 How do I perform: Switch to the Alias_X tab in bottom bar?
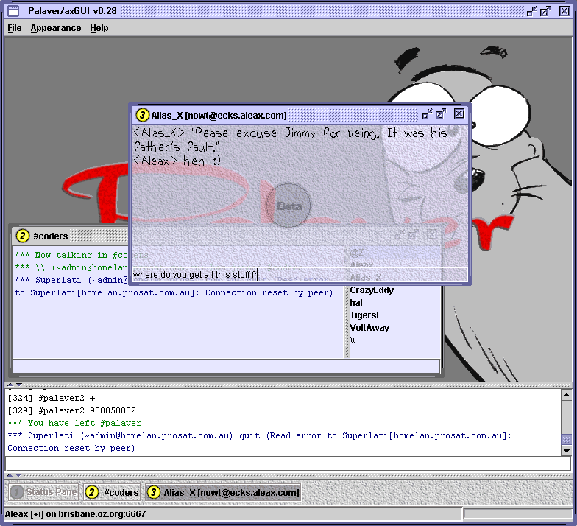(223, 492)
